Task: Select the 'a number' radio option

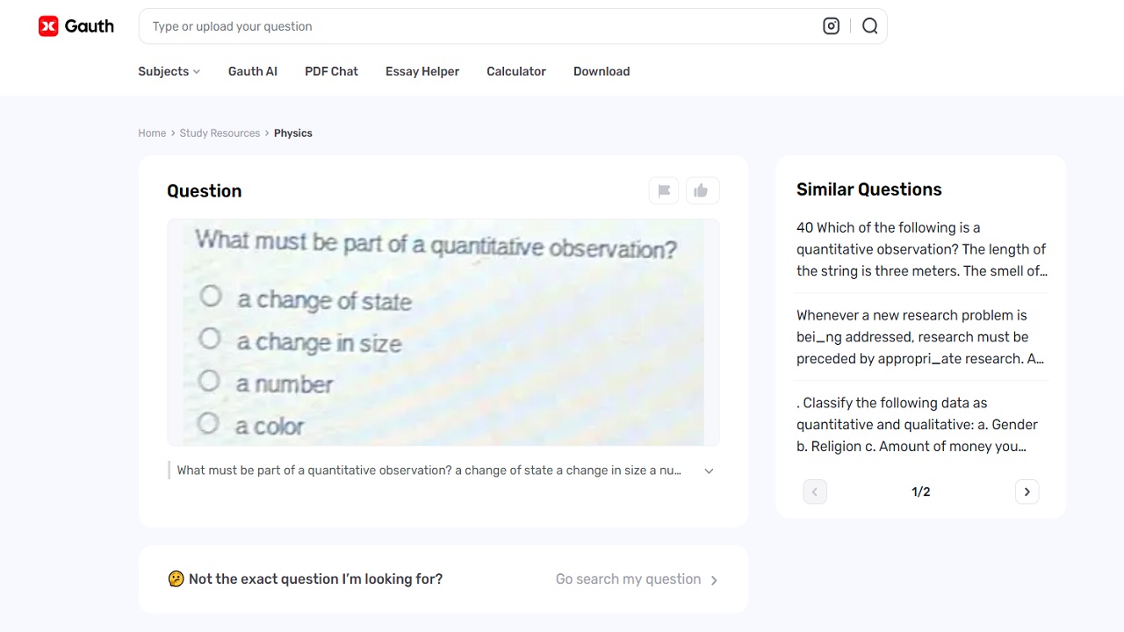Action: (x=209, y=381)
